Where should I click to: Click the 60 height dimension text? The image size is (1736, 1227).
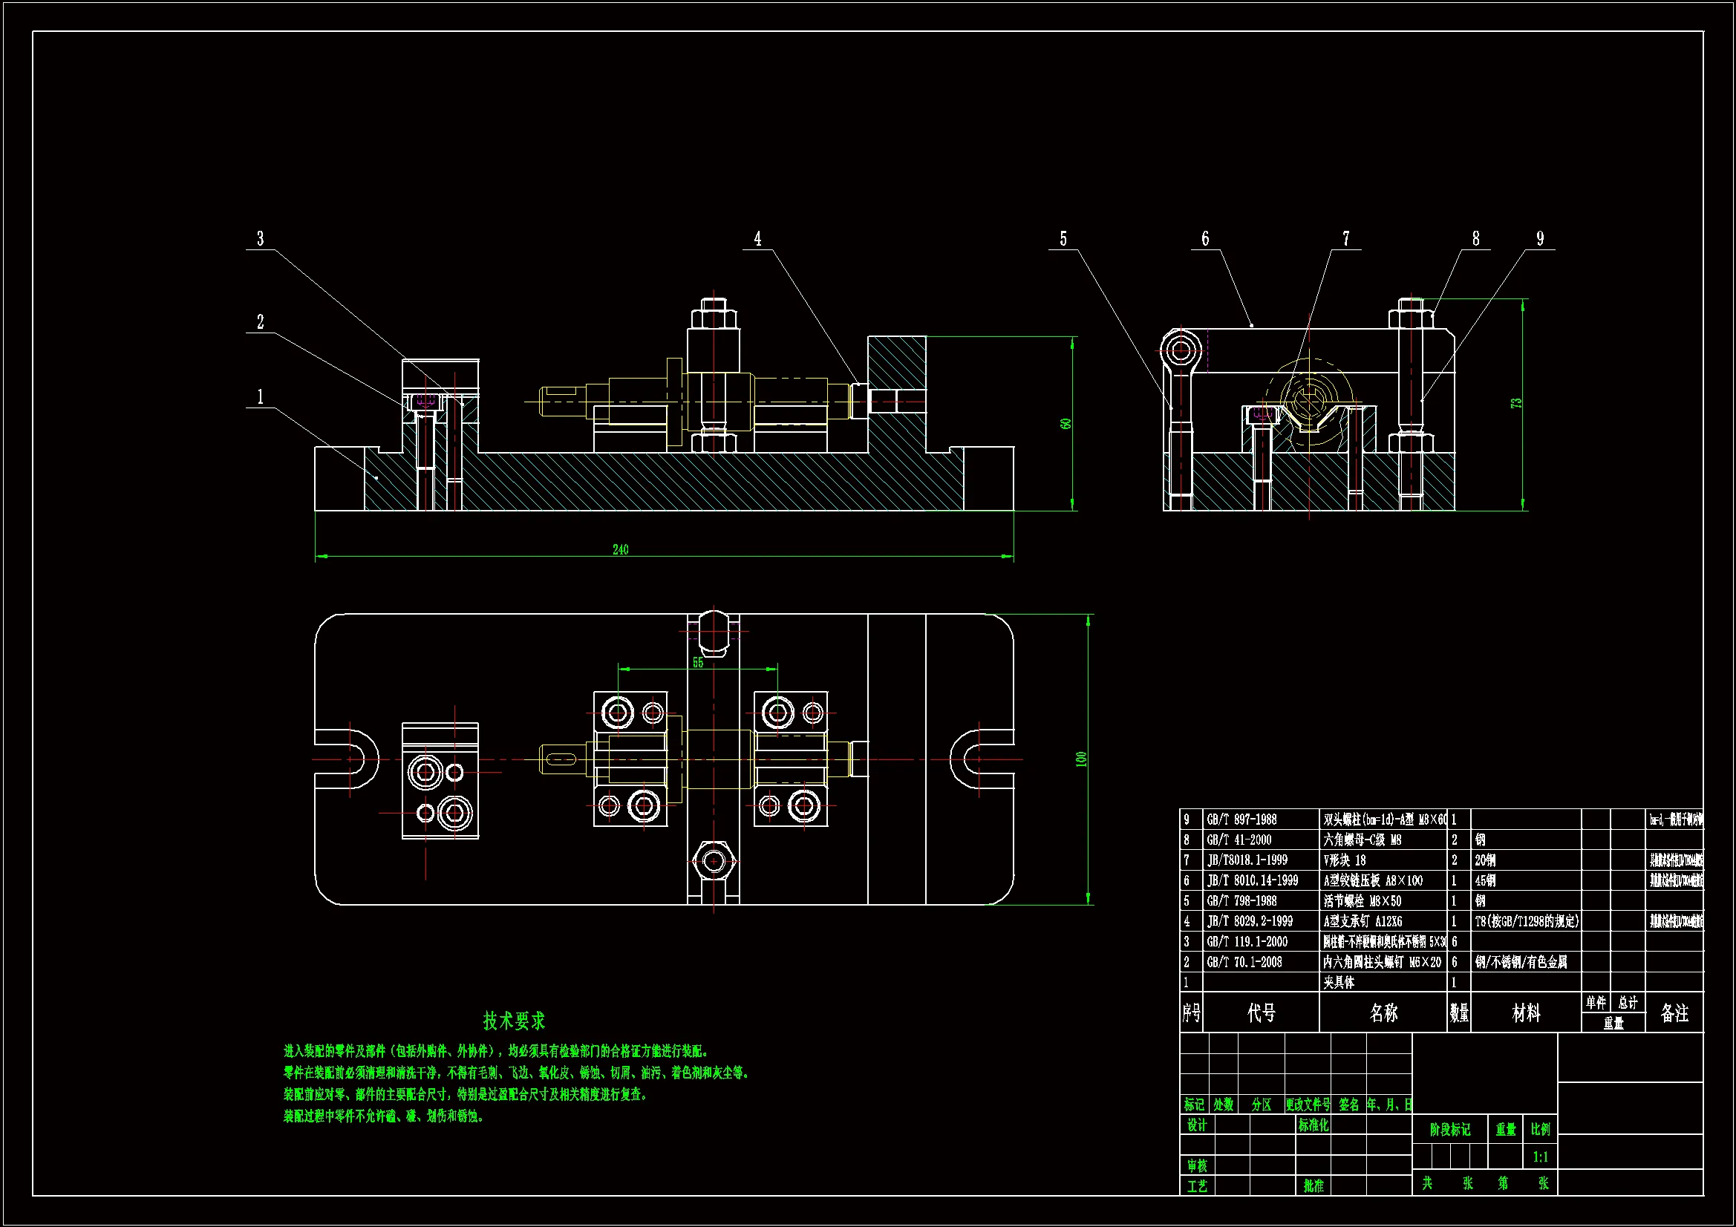point(1066,424)
